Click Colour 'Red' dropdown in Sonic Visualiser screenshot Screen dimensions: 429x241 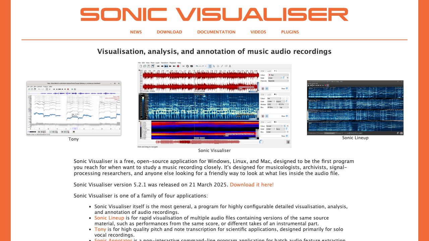point(278,75)
